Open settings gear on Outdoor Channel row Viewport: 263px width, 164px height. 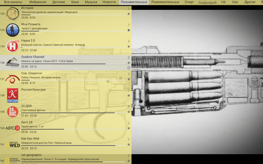tap(129, 68)
